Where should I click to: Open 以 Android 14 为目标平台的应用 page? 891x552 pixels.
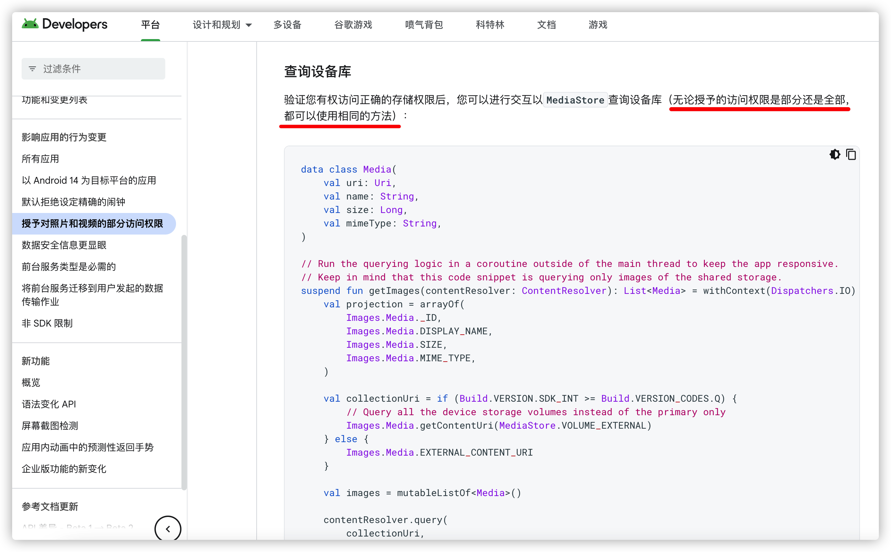point(88,180)
